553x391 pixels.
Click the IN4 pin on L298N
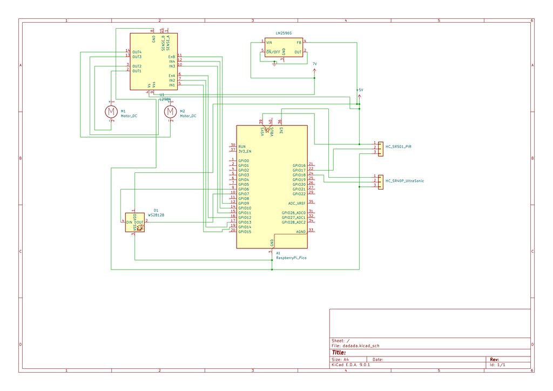(x=172, y=62)
